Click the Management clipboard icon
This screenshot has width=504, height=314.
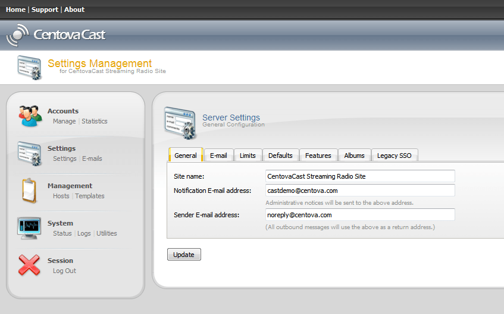pos(29,191)
